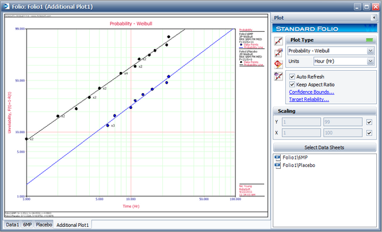382x232 pixels.
Task: Click the x3 blue data point label
Action: pos(113,126)
